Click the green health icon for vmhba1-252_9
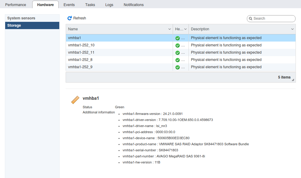The width and height of the screenshot is (301, 178). (178, 67)
